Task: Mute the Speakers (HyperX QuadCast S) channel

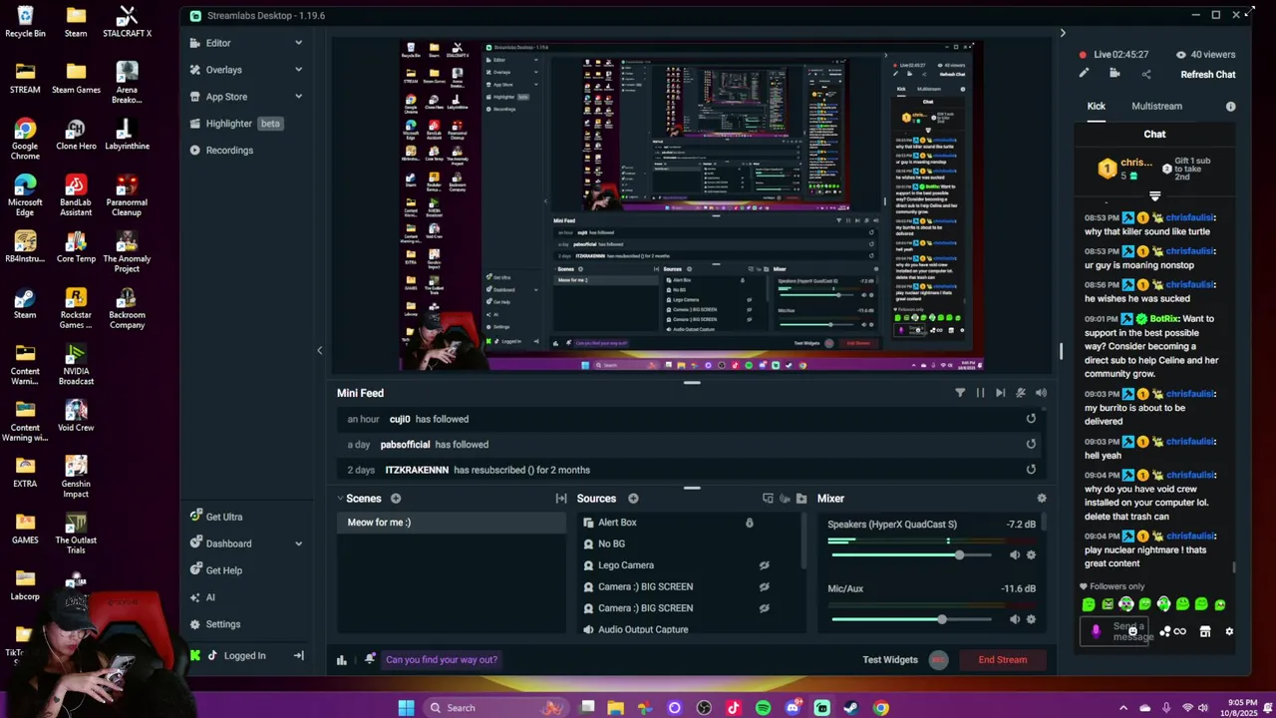Action: [1015, 555]
